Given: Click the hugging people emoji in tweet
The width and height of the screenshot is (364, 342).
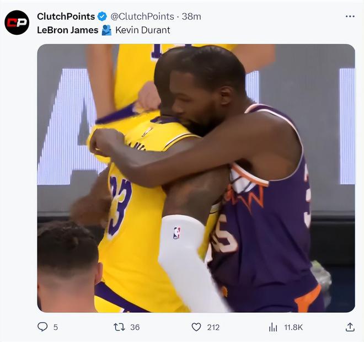Looking at the screenshot, I should pos(106,30).
